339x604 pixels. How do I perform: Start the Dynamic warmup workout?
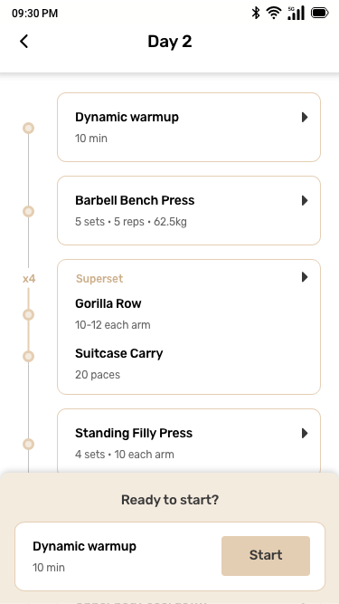point(266,556)
